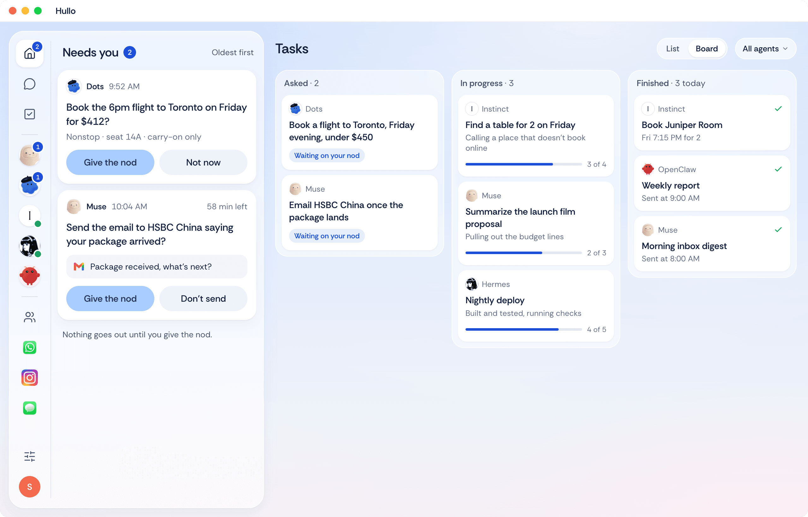
Task: Select the Instinct agent avatar in sidebar
Action: 30,216
